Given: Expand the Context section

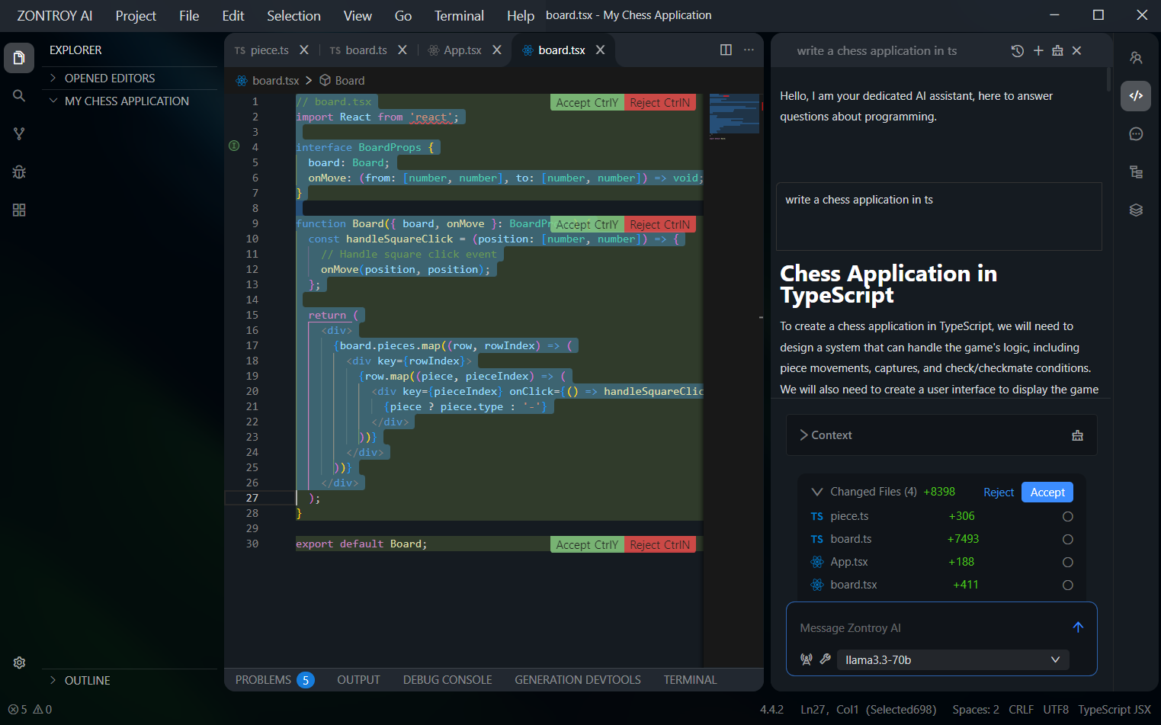Looking at the screenshot, I should point(826,435).
